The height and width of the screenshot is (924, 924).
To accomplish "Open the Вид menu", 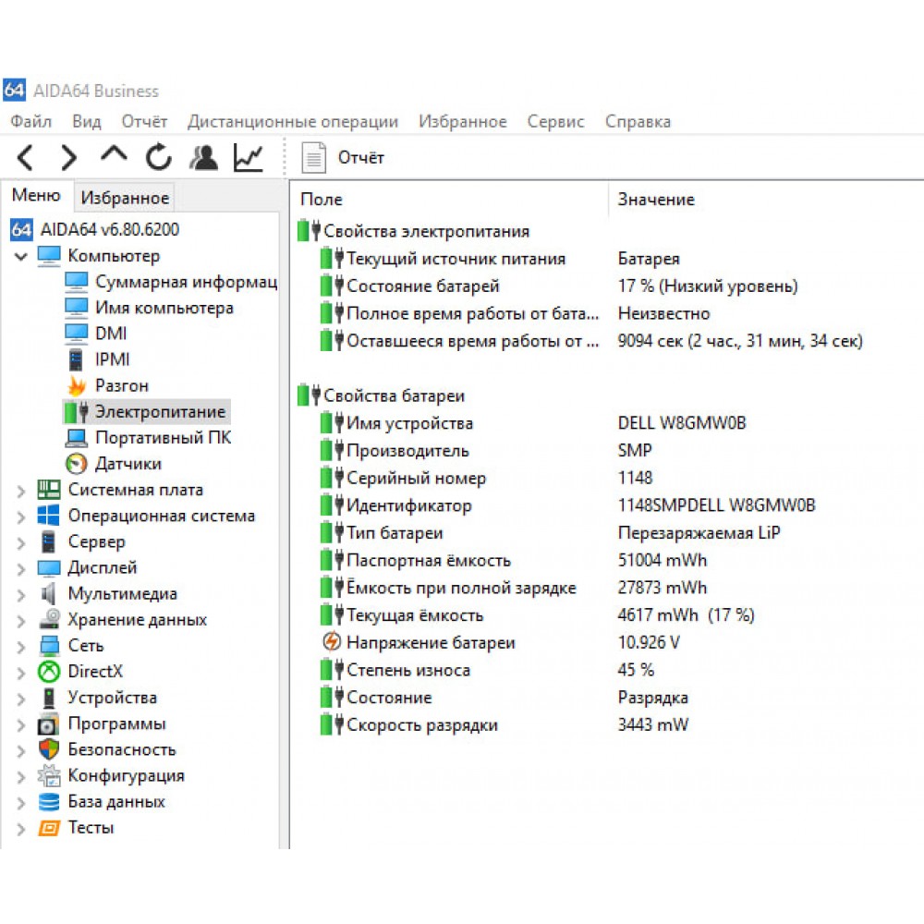I will click(87, 121).
